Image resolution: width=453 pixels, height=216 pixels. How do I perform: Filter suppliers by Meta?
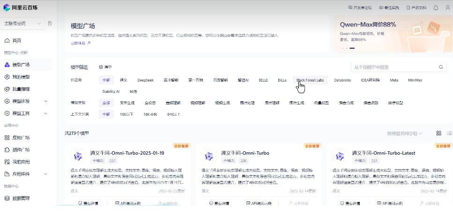(394, 80)
